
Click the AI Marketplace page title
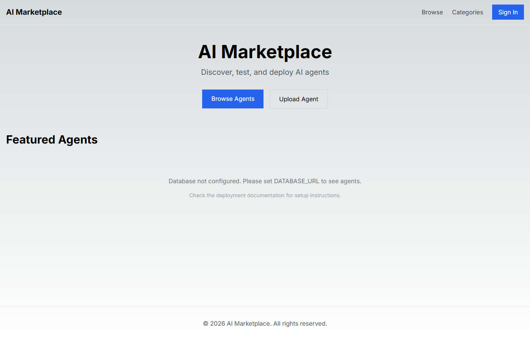click(265, 52)
